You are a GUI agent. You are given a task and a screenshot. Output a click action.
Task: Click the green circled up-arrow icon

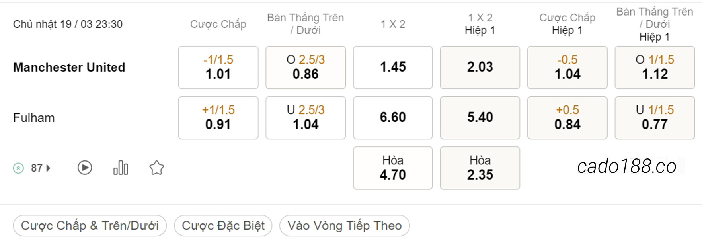click(x=18, y=168)
